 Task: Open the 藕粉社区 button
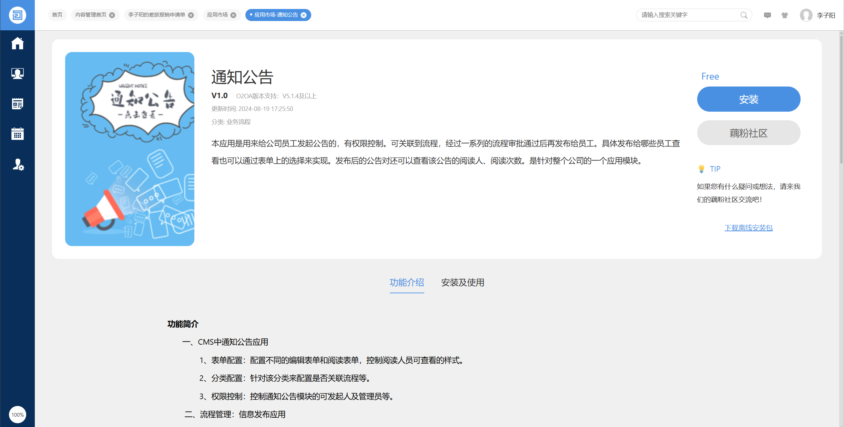[749, 133]
